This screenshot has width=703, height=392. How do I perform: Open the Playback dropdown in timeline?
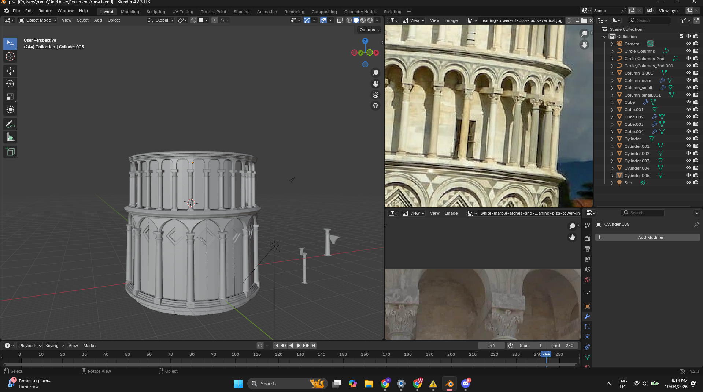[x=30, y=346]
